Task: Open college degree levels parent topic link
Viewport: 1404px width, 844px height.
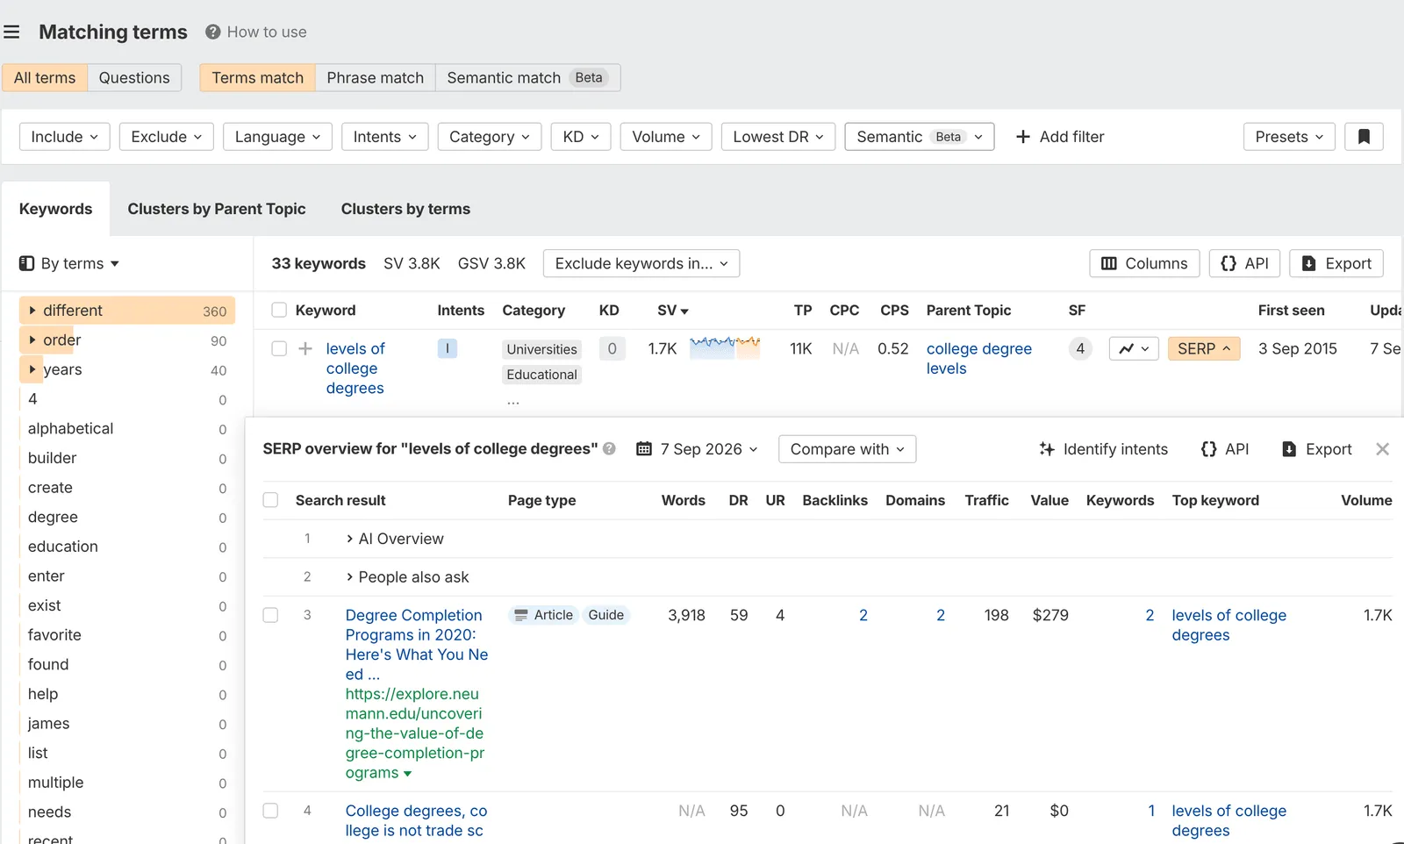Action: (979, 359)
